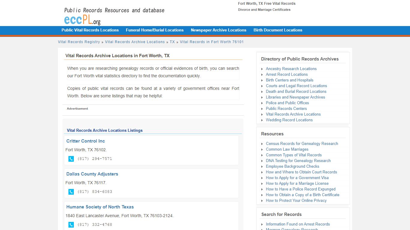
Task: Click phone icon for Critter Control Inc
Action: 71,159
